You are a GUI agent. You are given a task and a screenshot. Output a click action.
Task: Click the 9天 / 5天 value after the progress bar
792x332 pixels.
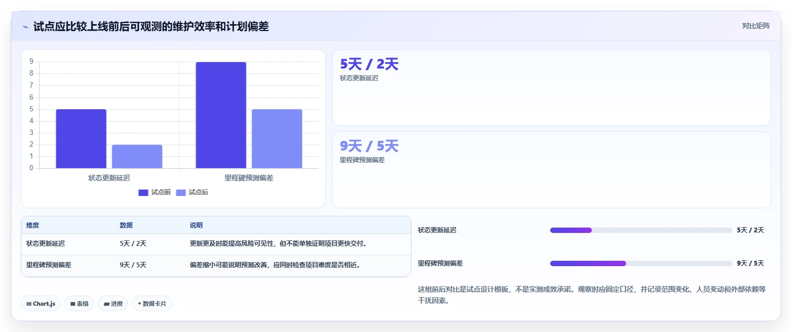[x=750, y=263]
